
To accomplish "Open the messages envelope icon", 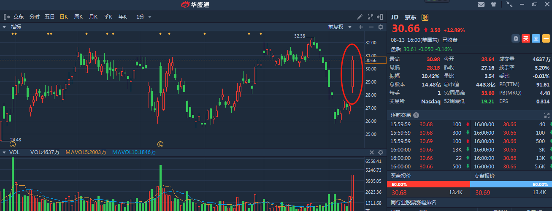I will click(481, 5).
